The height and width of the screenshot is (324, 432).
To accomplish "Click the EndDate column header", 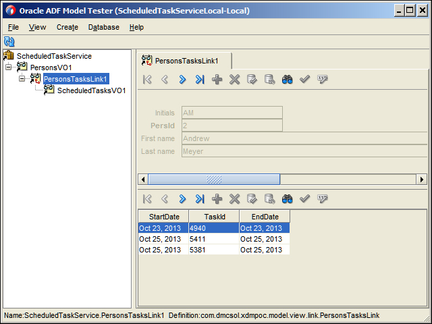I will pos(265,217).
